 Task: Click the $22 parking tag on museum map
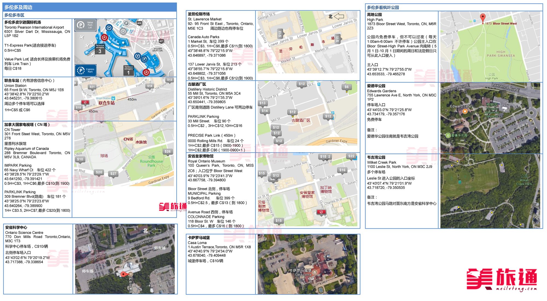point(351,156)
